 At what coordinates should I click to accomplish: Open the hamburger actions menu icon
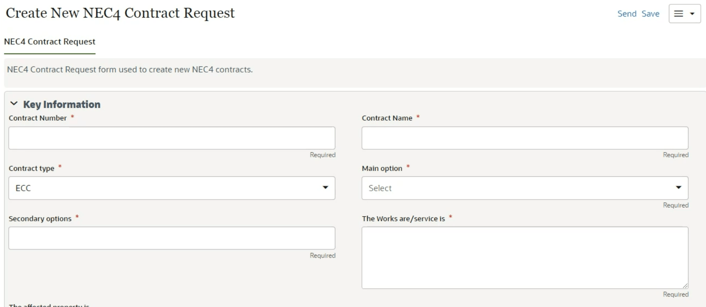[678, 14]
